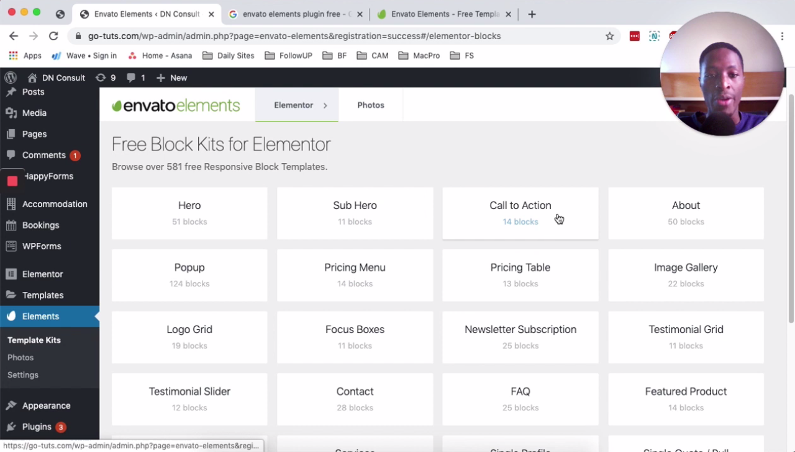Switch to the 'envato elements plugin free' Google tab

pos(296,14)
